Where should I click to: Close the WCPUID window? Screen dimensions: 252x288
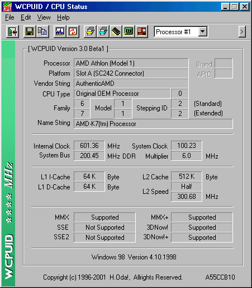(245, 7)
